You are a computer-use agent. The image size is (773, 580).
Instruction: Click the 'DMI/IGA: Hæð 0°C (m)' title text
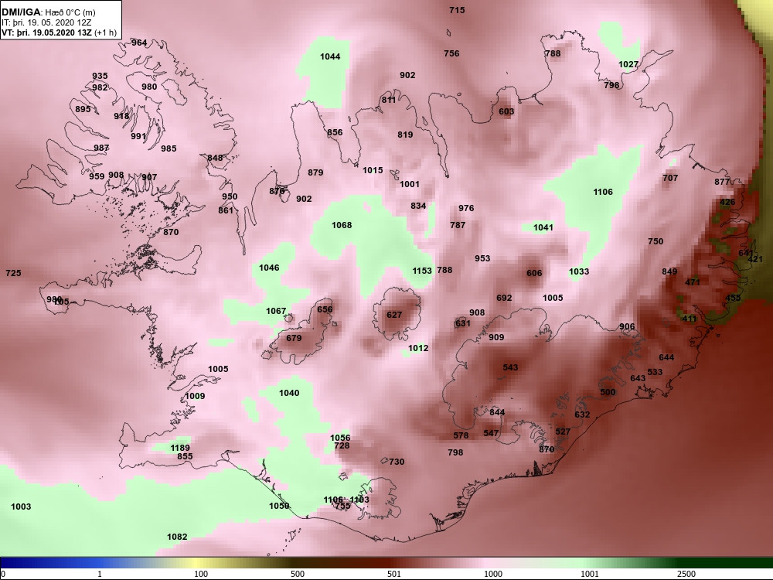(x=48, y=12)
